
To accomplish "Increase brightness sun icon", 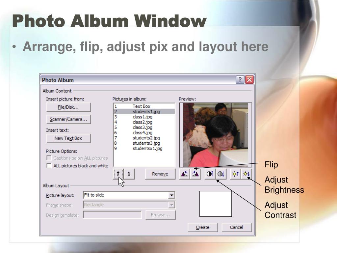I will tap(235, 174).
